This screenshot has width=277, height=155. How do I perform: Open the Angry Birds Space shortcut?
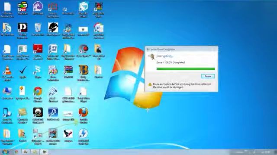tap(99, 9)
